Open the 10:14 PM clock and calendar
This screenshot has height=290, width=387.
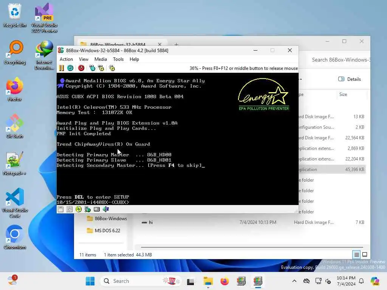346,281
